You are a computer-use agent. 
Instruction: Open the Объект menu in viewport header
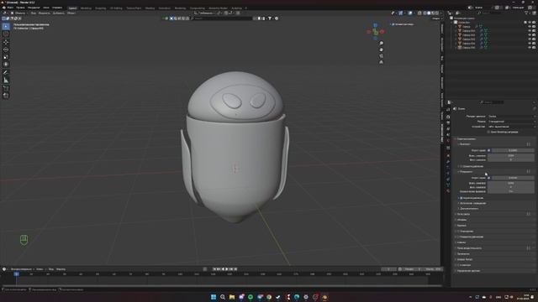coord(71,13)
